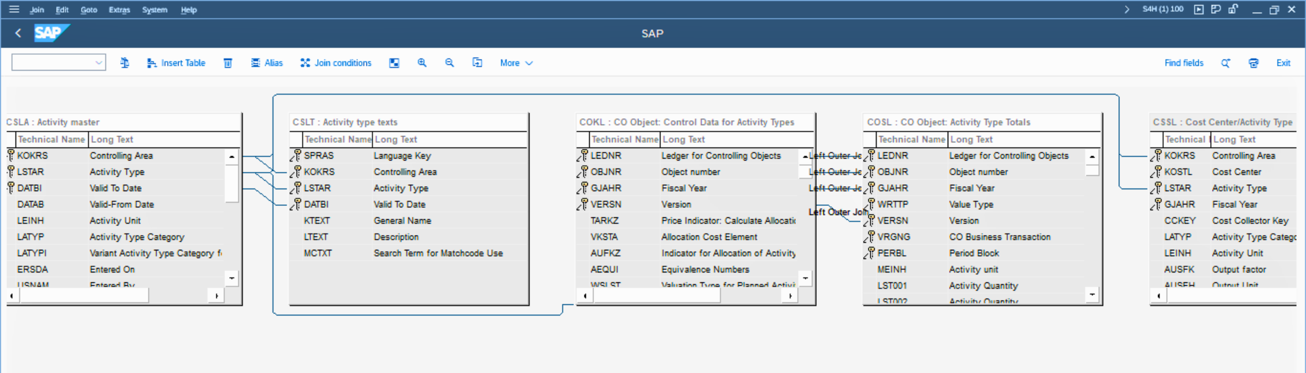1306x373 pixels.
Task: Open the Goto menu
Action: [x=89, y=10]
